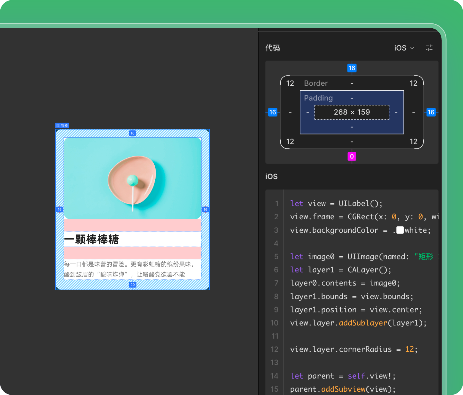
Task: Click the top-left corner radius 12 value
Action: pyautogui.click(x=290, y=83)
